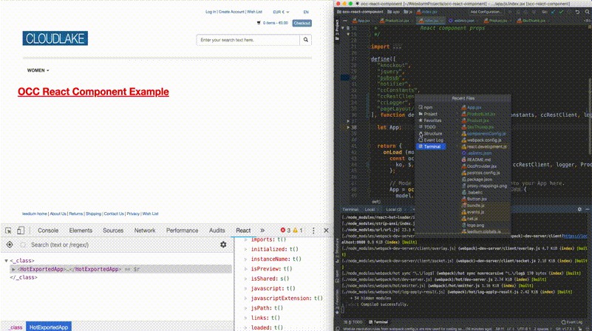Open the terminal panel settings gear in WebStorm

click(x=579, y=209)
